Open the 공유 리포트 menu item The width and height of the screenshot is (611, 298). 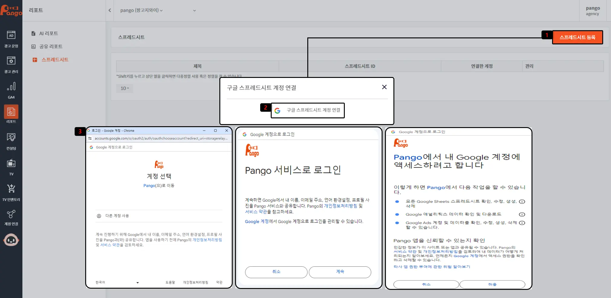pos(51,46)
